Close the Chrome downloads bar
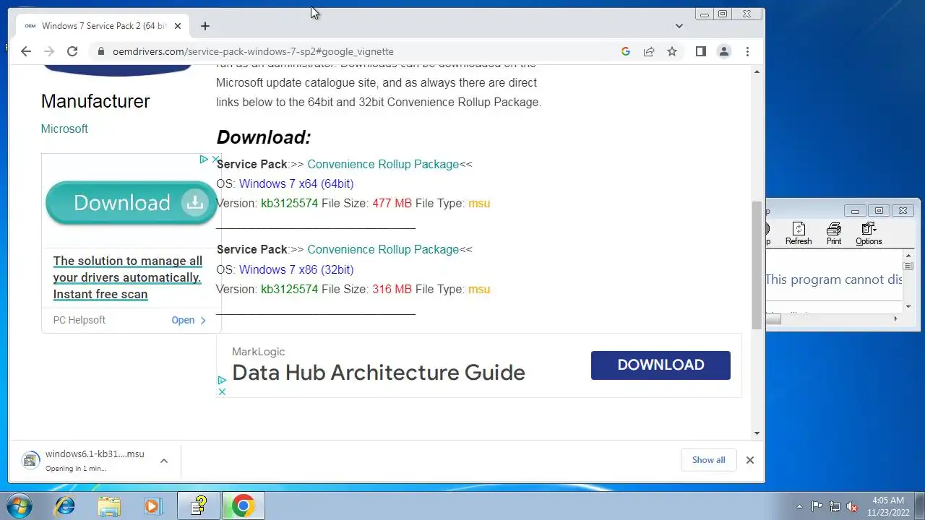Image resolution: width=925 pixels, height=520 pixels. [750, 460]
